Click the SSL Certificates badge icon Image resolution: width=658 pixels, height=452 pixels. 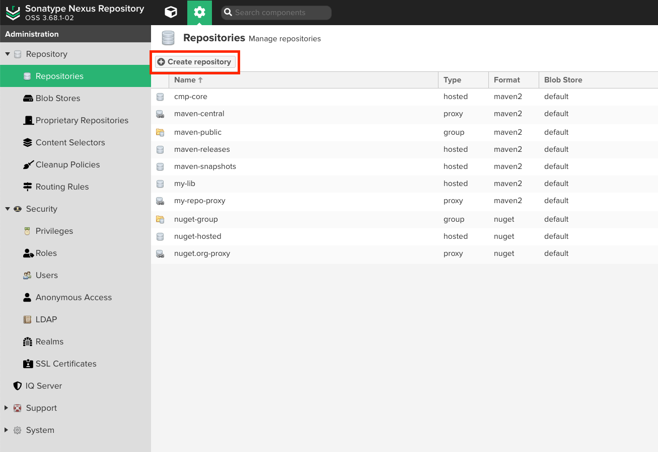[x=28, y=364]
